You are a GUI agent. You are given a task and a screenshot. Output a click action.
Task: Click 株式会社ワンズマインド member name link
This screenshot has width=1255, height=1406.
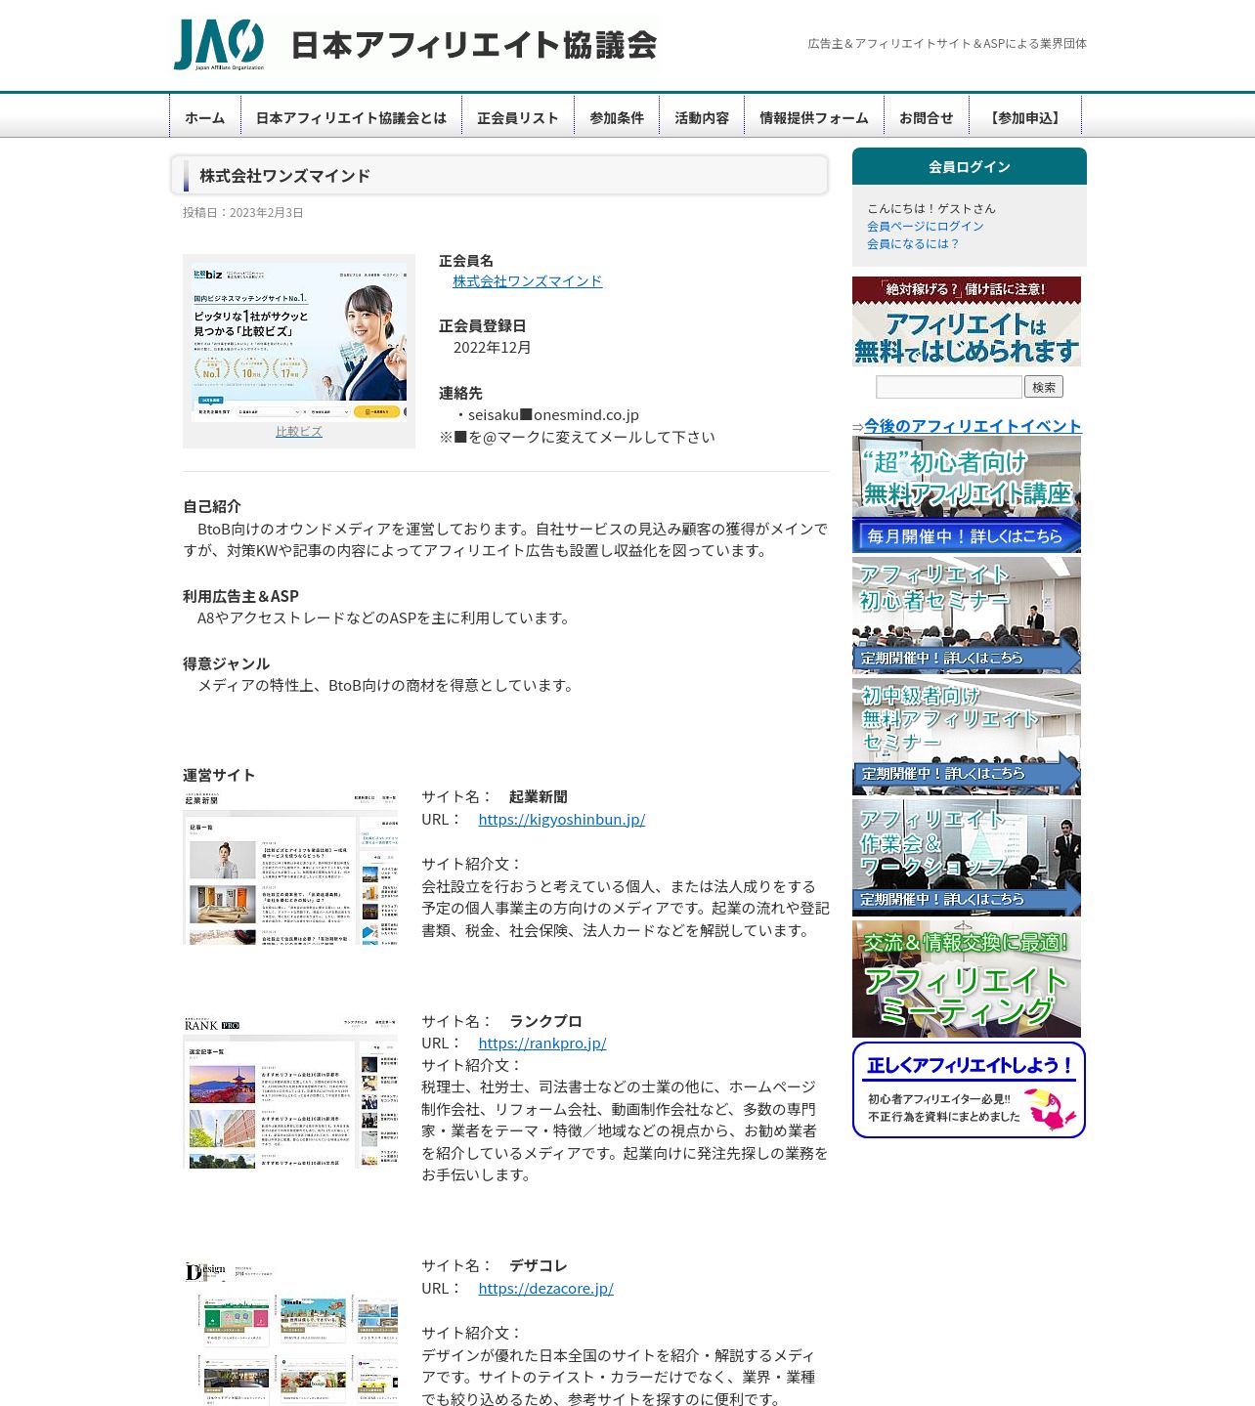point(527,281)
